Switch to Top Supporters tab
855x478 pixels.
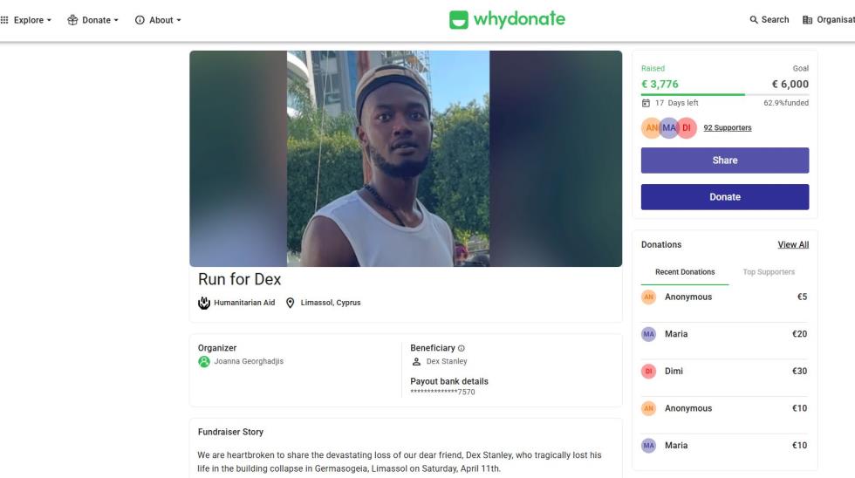[x=769, y=272]
